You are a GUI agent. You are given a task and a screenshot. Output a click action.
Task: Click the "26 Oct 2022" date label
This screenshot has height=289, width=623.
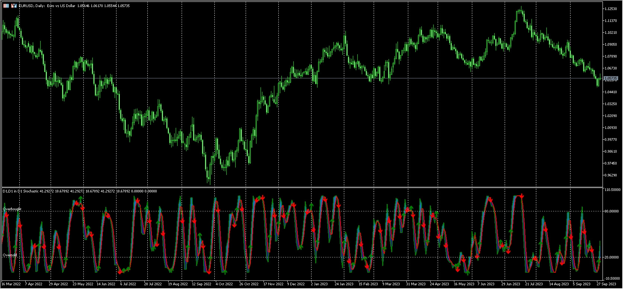[x=249, y=284]
